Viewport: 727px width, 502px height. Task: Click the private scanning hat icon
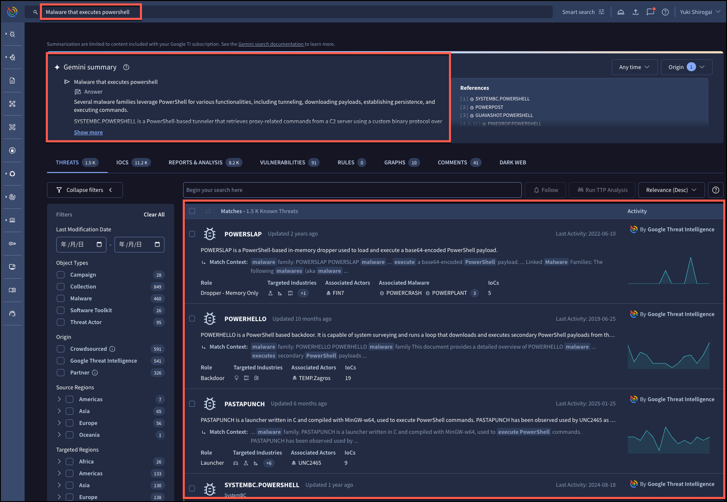click(x=621, y=12)
